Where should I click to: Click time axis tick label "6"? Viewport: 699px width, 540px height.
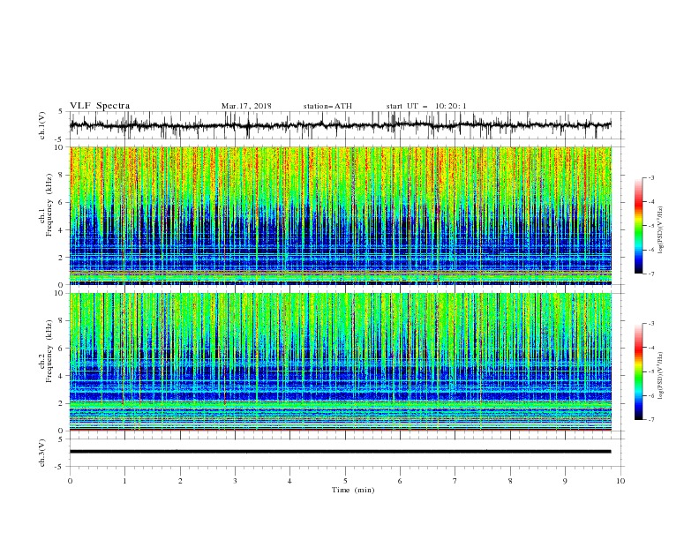[x=400, y=481]
